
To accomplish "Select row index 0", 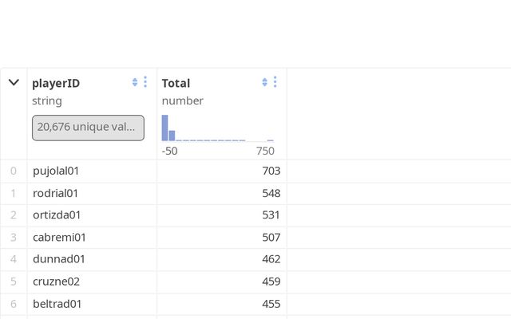I will point(14,171).
